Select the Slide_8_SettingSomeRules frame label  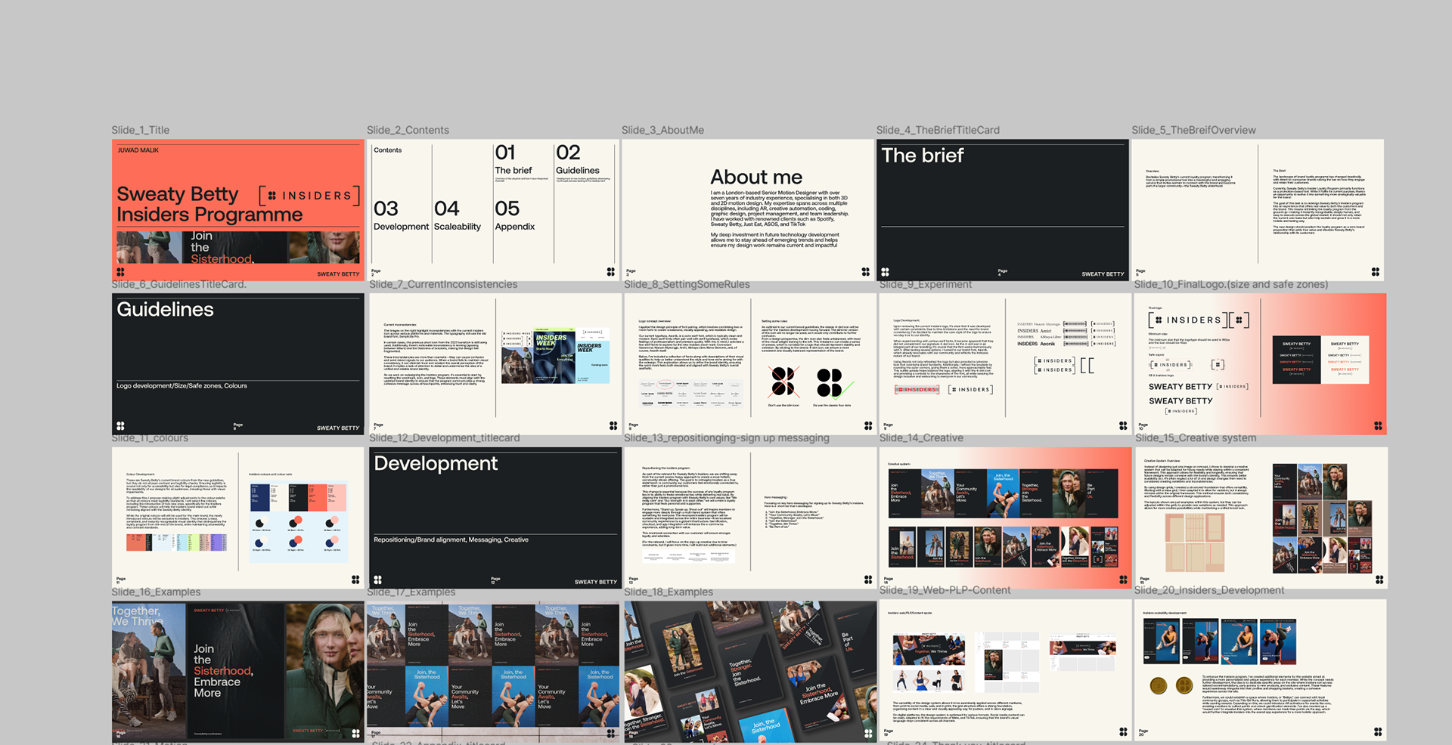(x=687, y=284)
